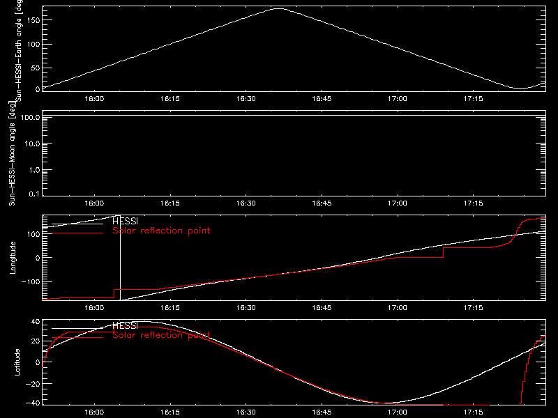Click the 17:00 label under Earth angle plot
558x418 pixels.
[398, 99]
